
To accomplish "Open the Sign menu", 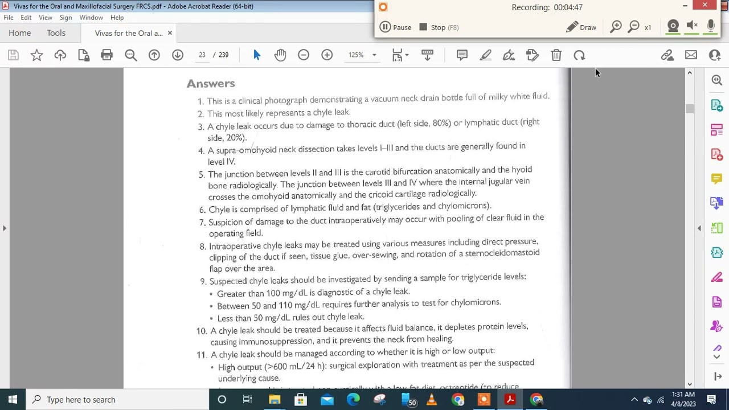I will coord(65,18).
